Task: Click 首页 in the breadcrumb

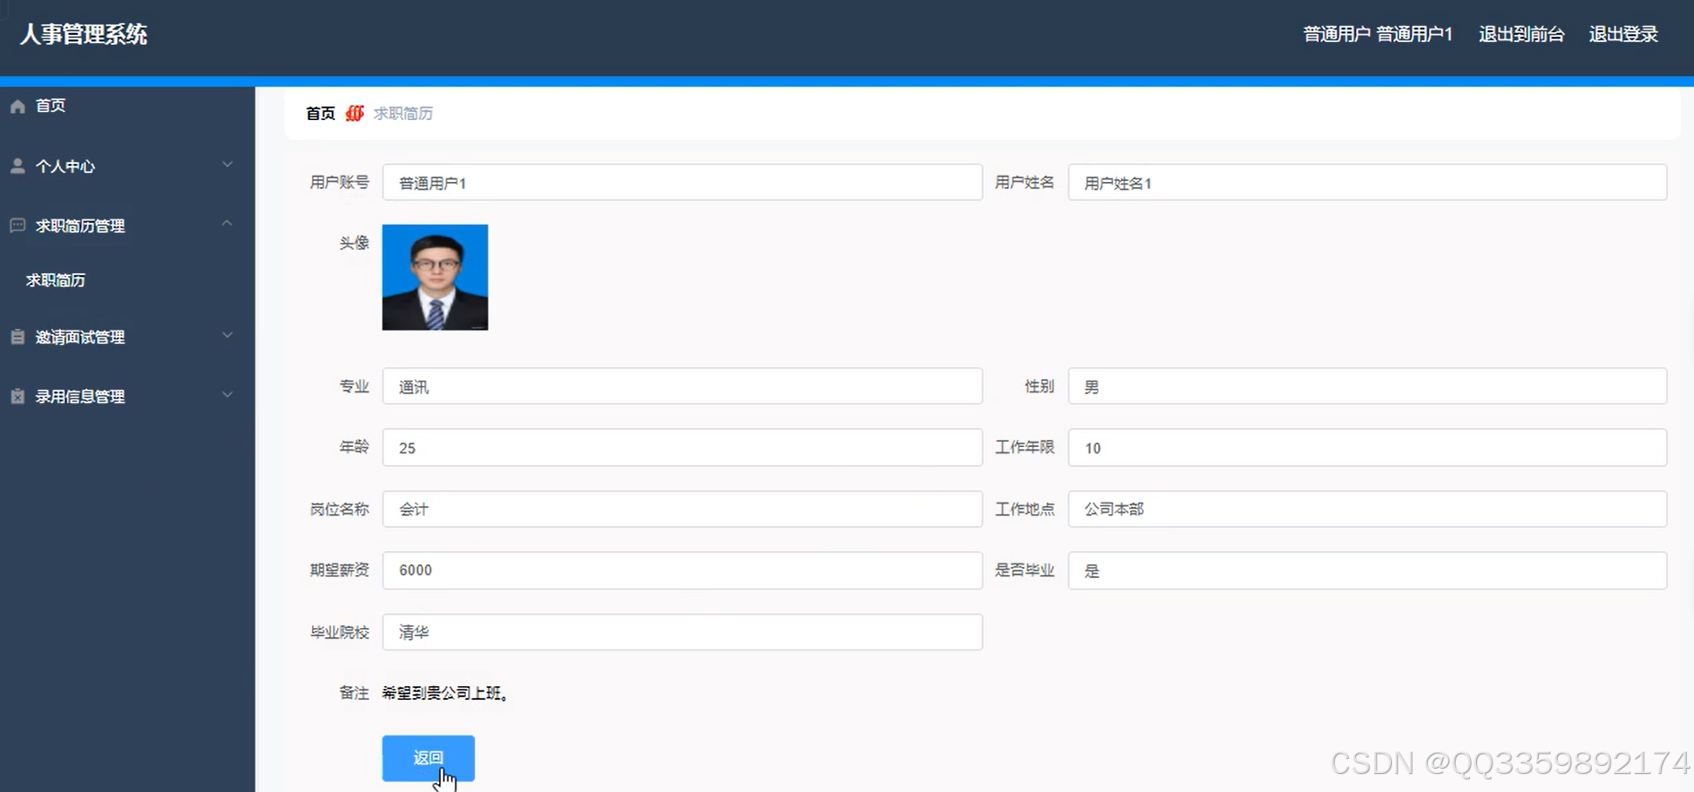Action: (x=320, y=113)
